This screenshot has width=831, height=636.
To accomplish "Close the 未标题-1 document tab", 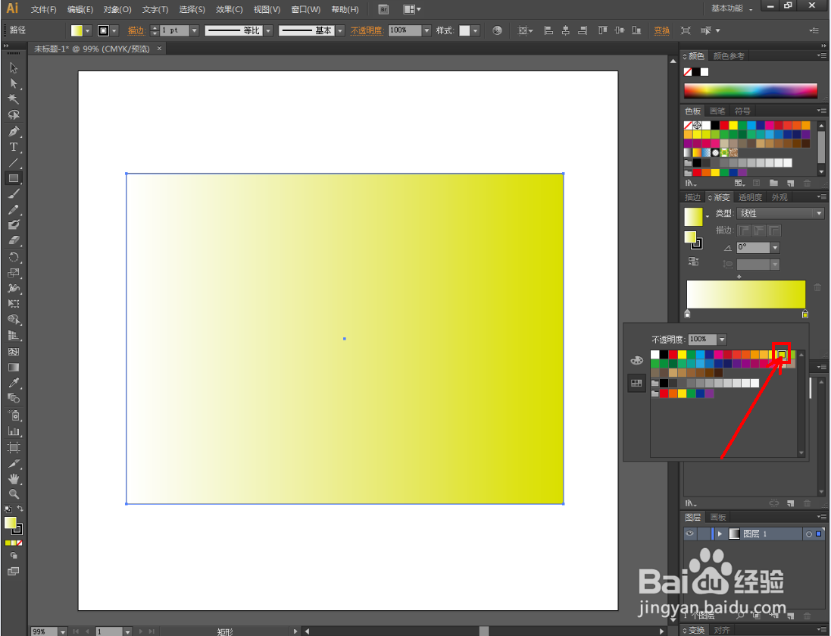I will (159, 49).
